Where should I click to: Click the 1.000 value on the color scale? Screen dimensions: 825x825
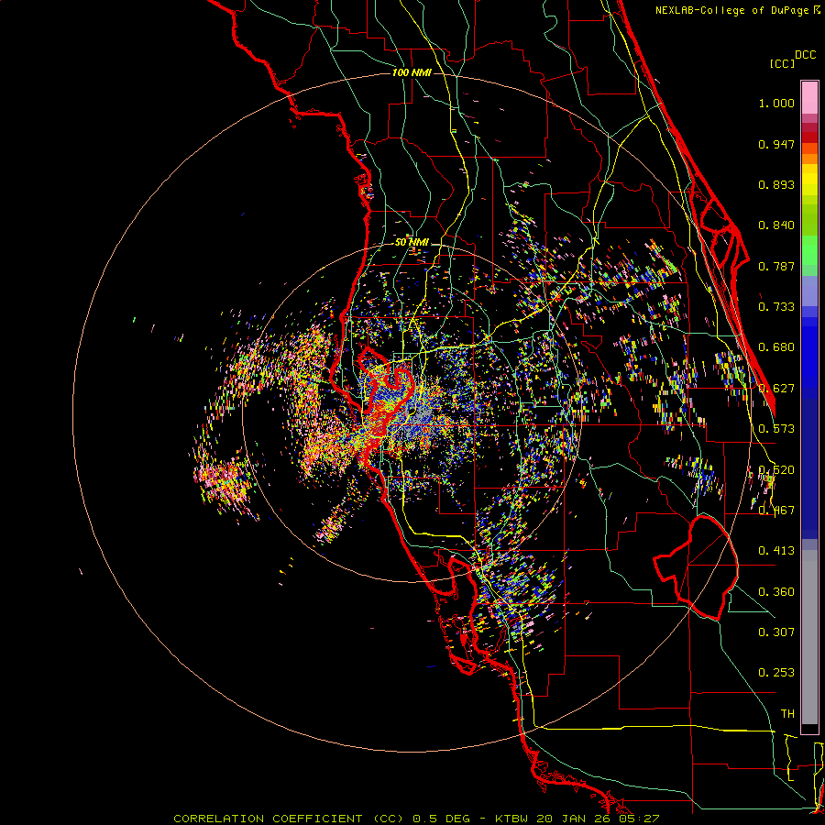776,103
